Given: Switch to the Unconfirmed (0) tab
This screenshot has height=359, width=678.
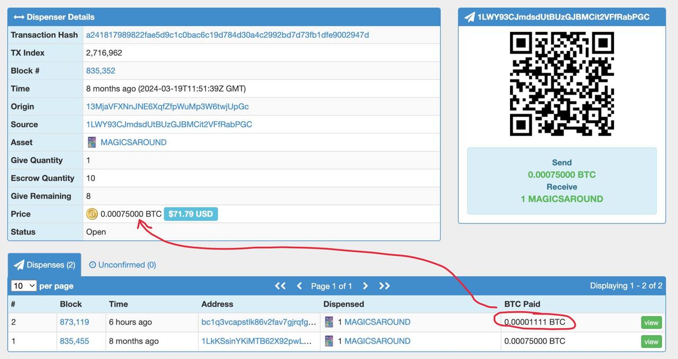Looking at the screenshot, I should click(122, 265).
